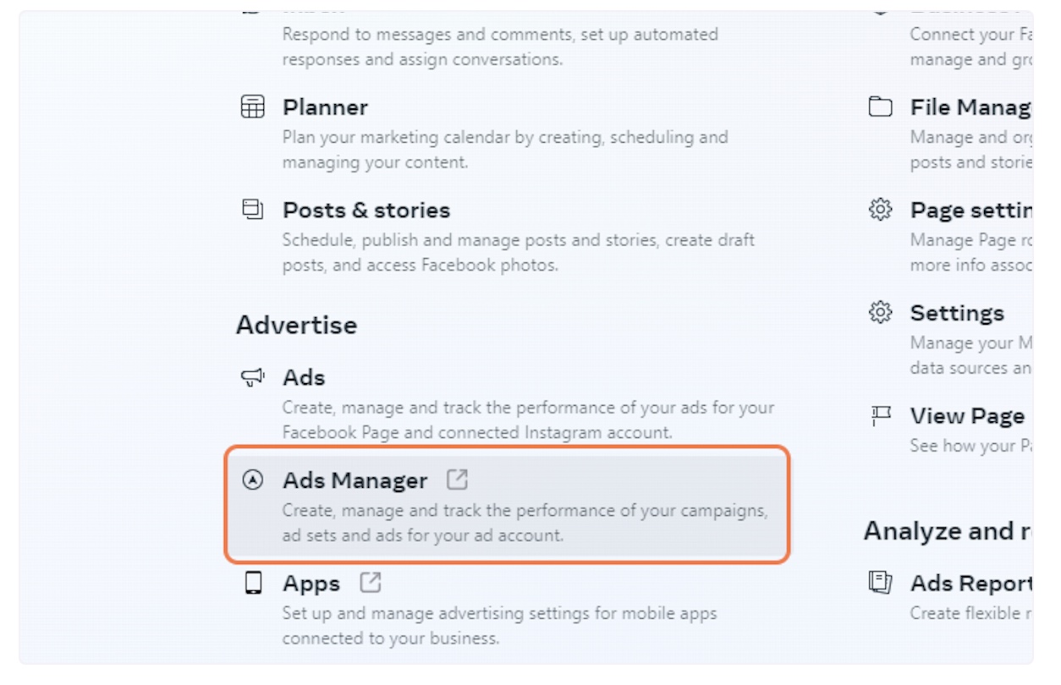The width and height of the screenshot is (1061, 685).
Task: Click the Apps mobile phone icon
Action: point(253,584)
